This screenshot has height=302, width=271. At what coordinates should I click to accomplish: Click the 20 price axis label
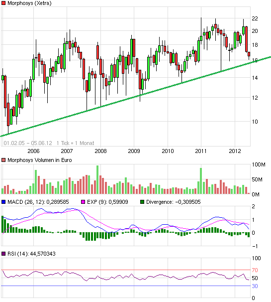point(255,31)
